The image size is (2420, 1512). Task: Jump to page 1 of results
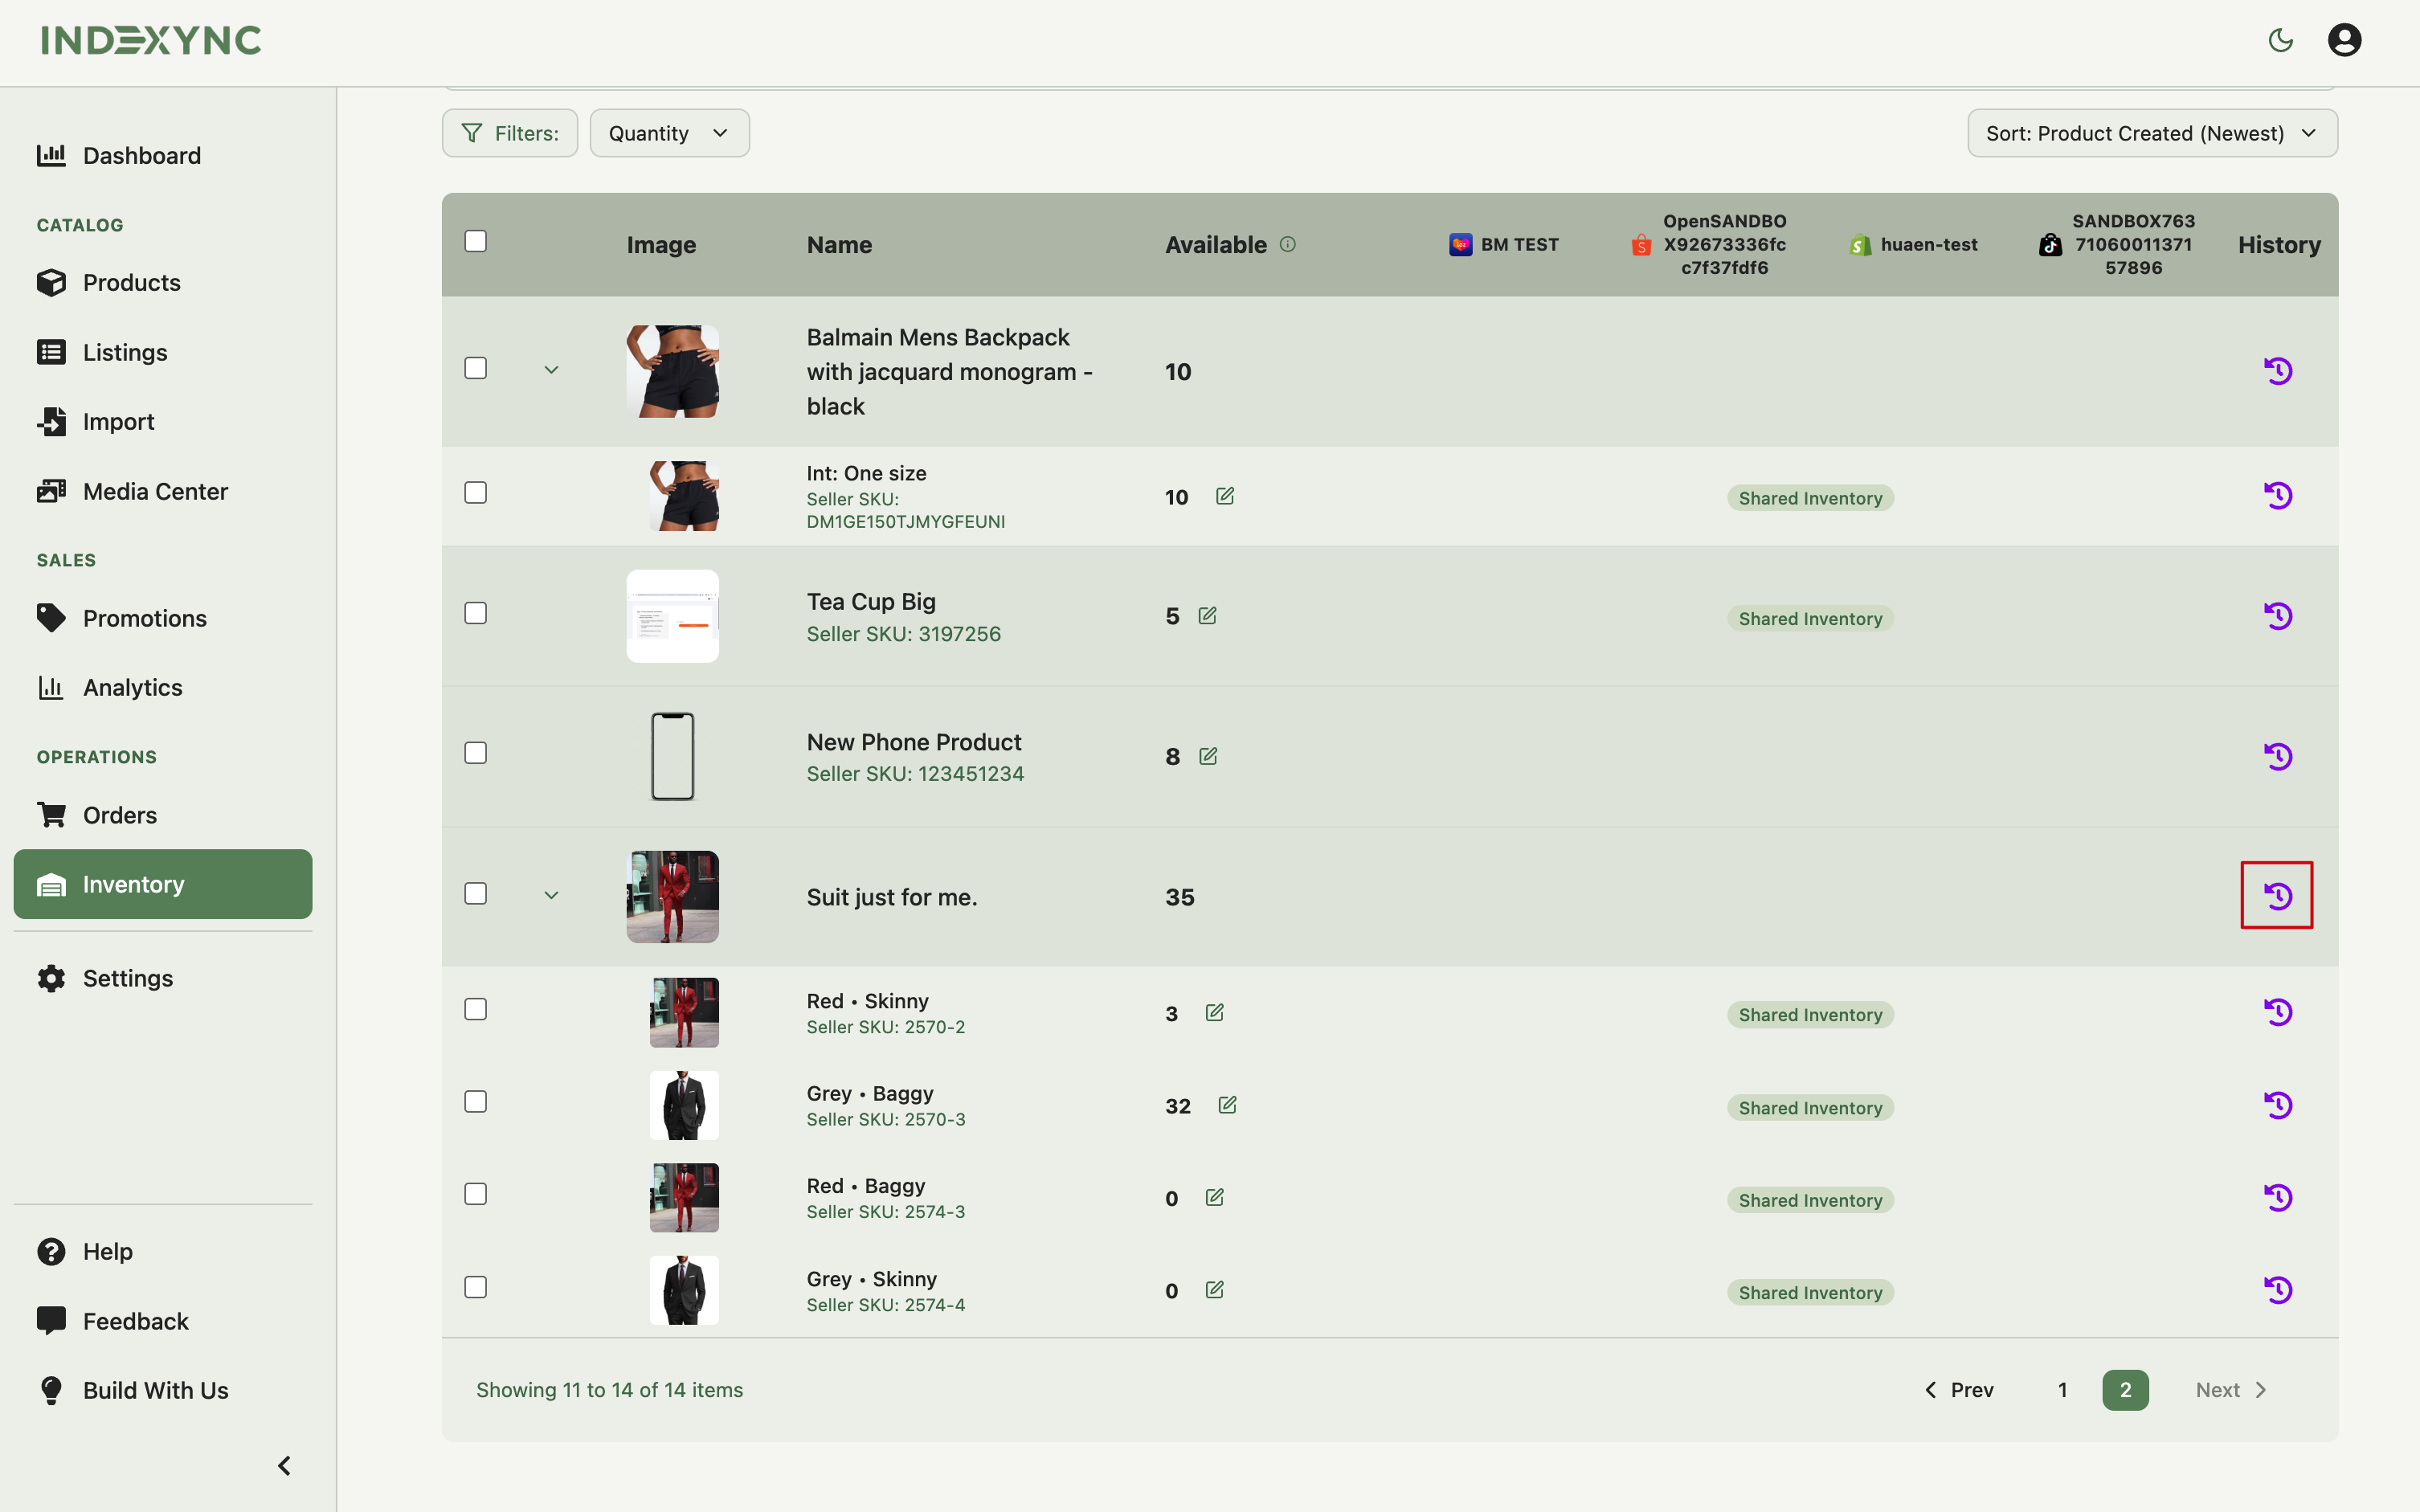click(2062, 1390)
